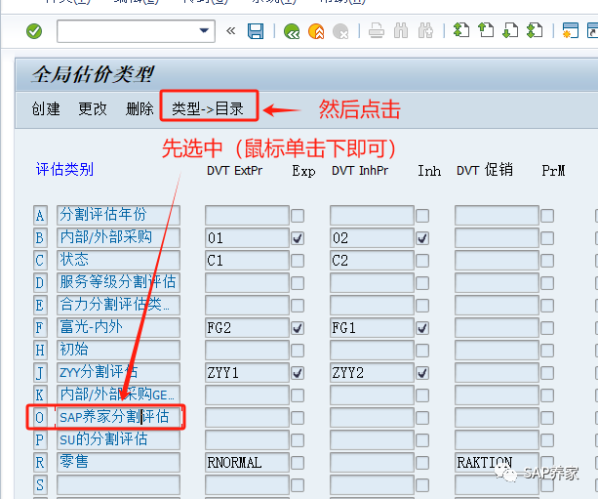Select row 服务等级分割评估
This screenshot has height=499, width=598.
(x=119, y=282)
